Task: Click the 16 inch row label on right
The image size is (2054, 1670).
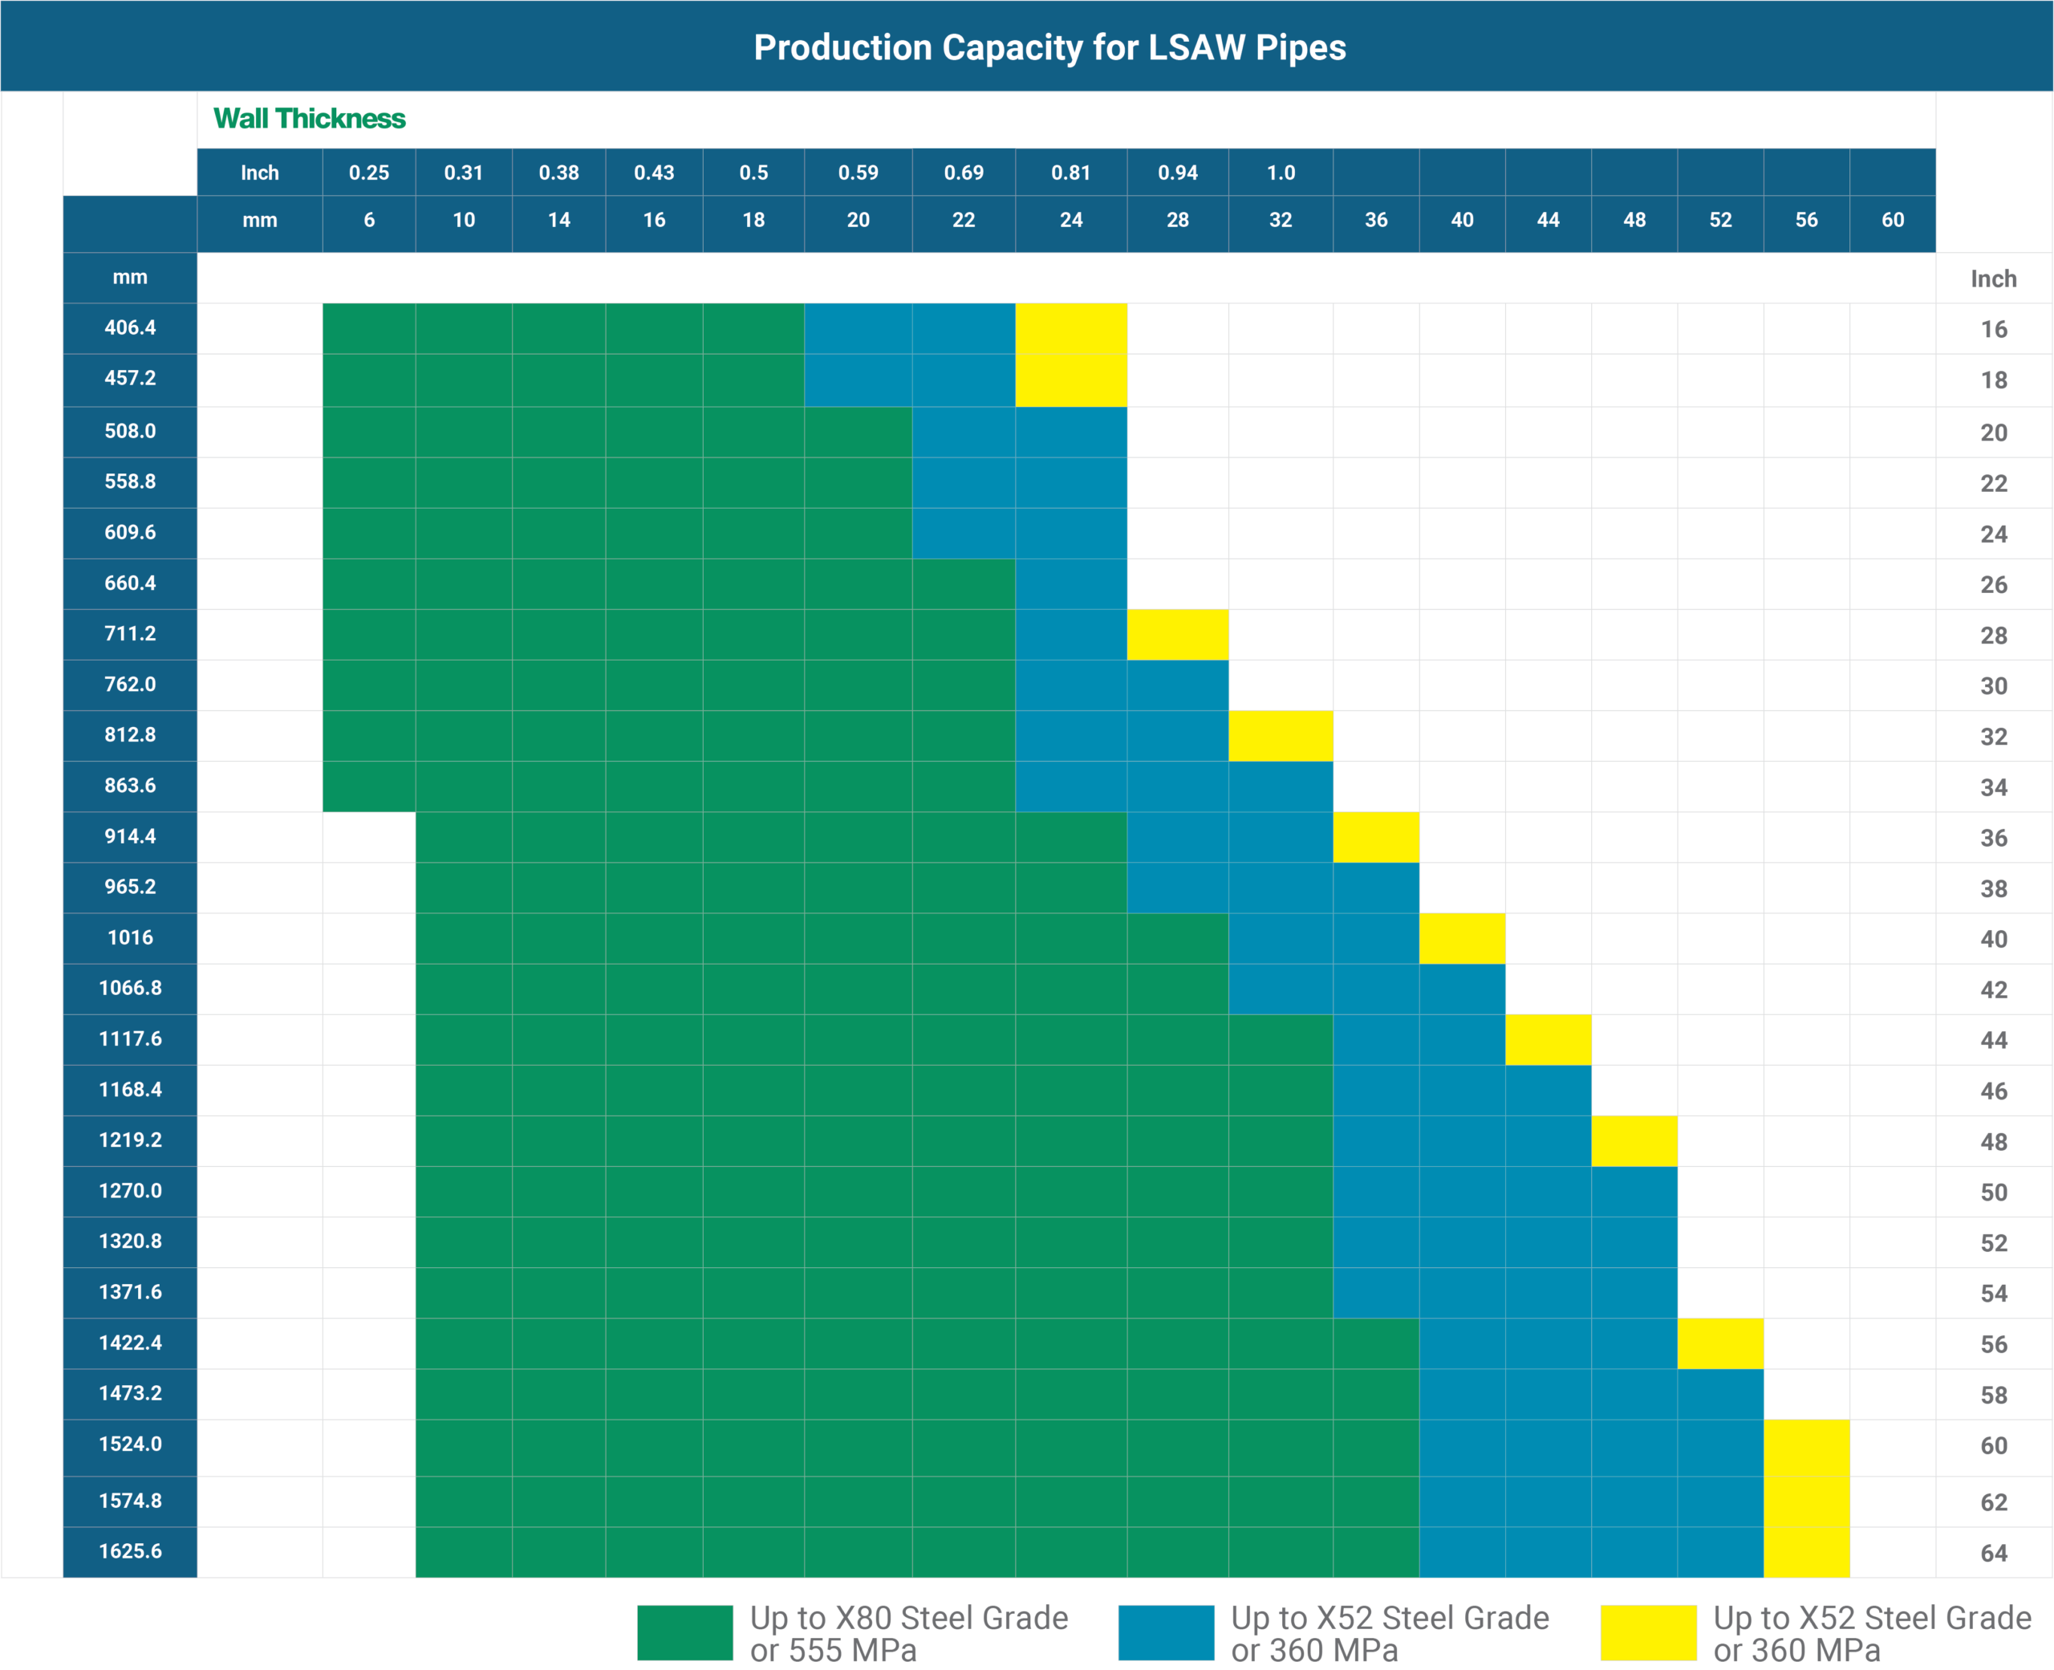Action: [x=1993, y=329]
